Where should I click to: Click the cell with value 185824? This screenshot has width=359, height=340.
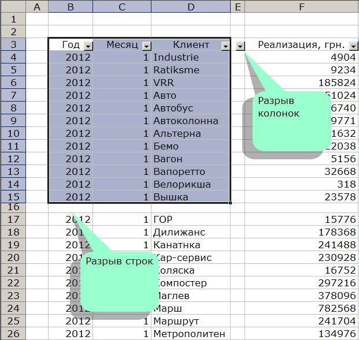point(301,83)
